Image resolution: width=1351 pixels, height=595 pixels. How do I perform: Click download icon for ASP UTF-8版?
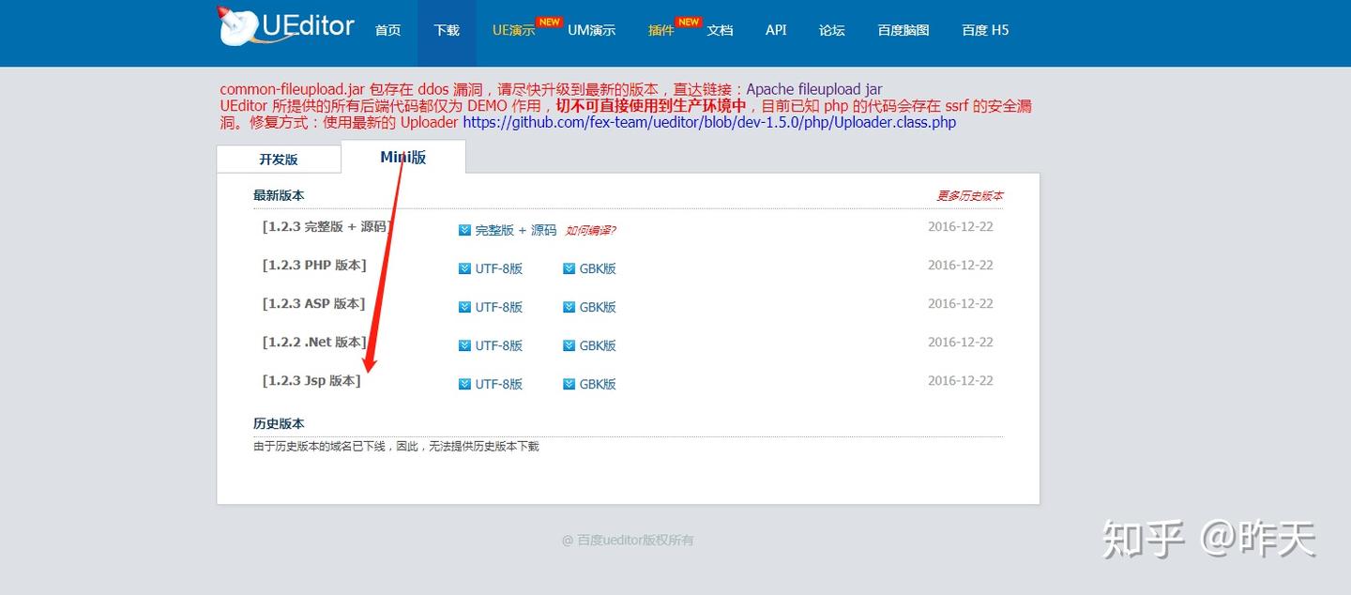464,307
